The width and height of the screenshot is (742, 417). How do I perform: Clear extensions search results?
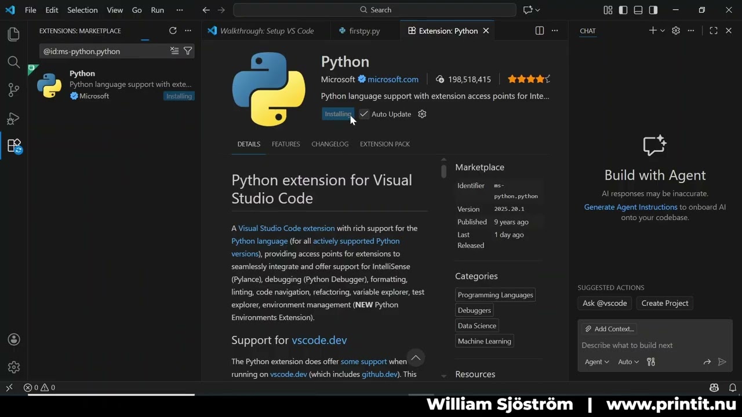click(x=174, y=51)
